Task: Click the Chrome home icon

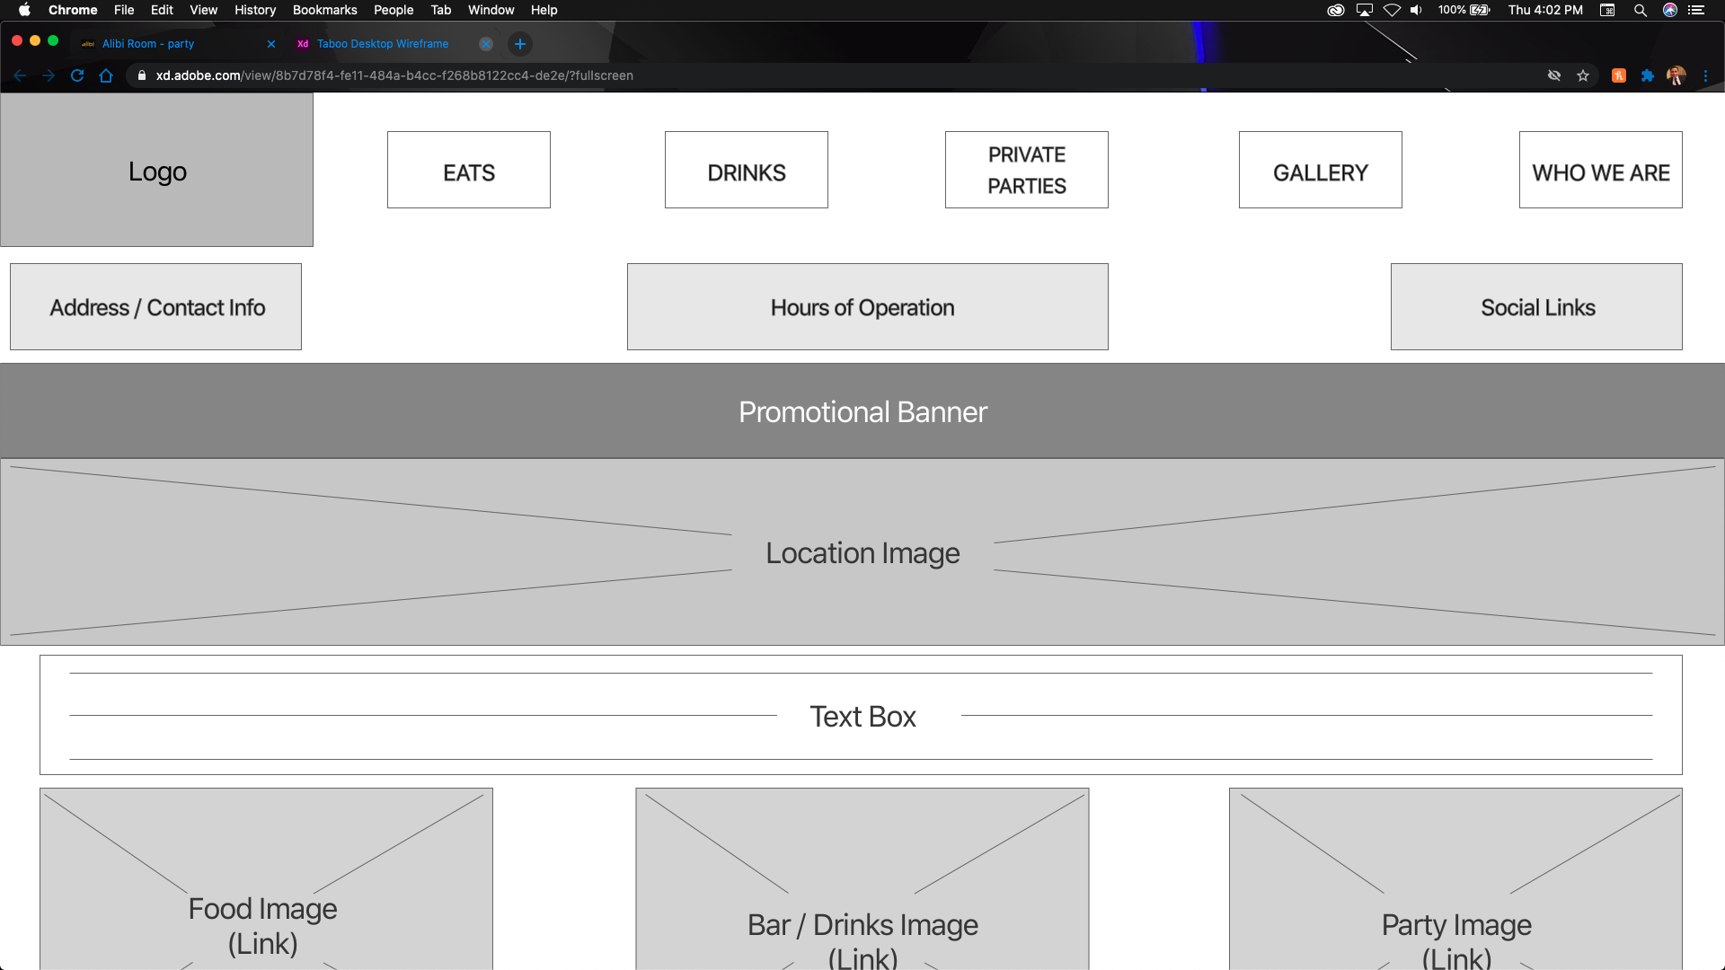Action: 106,75
